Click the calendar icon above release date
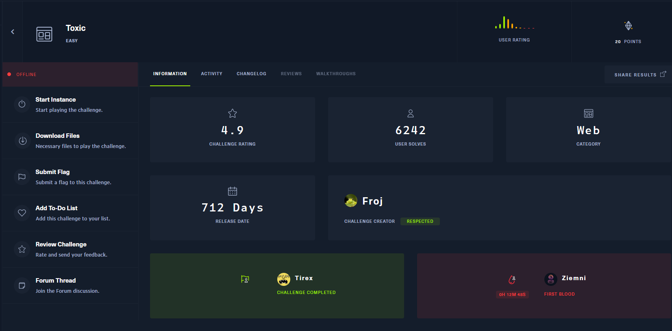The width and height of the screenshot is (672, 331). (233, 191)
